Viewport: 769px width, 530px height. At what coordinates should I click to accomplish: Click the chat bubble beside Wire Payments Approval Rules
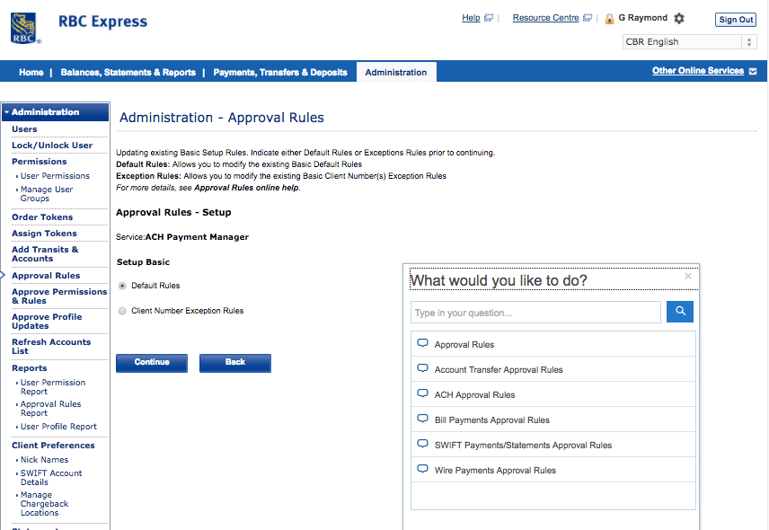coord(422,469)
